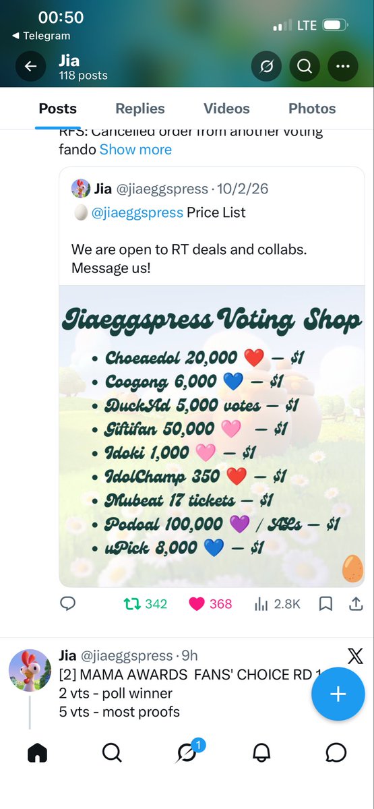374x809 pixels.
Task: Tap the back arrow beside Jia
Action: point(30,66)
